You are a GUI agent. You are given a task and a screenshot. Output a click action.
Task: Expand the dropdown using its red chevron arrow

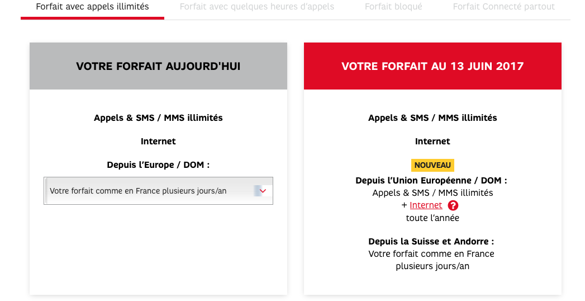(263, 191)
